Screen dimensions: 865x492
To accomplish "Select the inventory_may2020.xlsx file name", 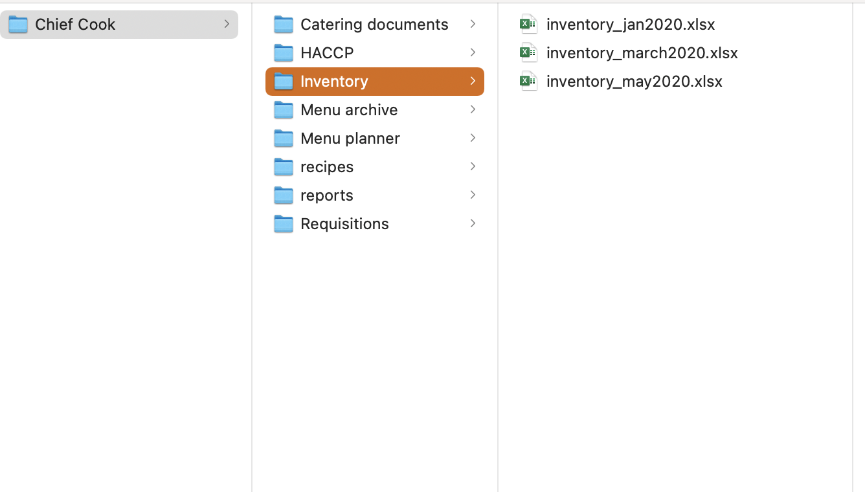I will [x=635, y=82].
